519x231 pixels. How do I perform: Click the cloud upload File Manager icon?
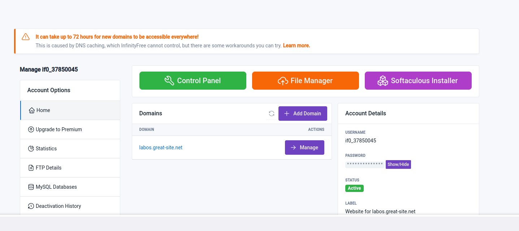(283, 81)
